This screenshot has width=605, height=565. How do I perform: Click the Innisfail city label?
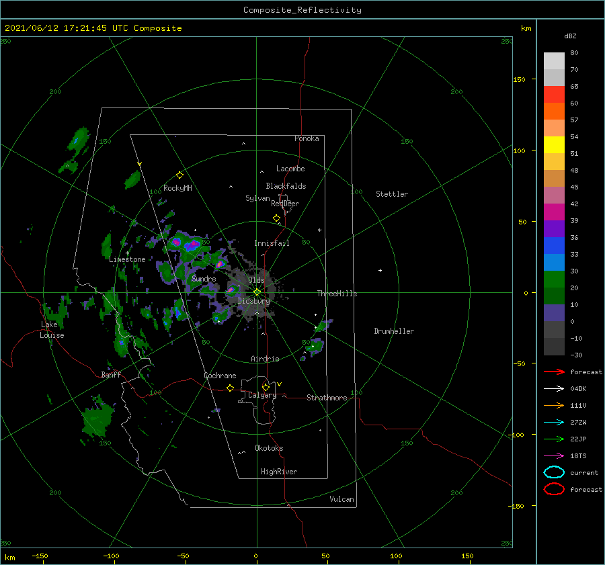click(272, 243)
